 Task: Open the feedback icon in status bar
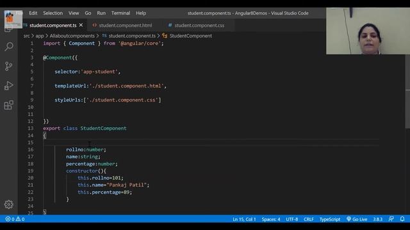click(x=391, y=219)
